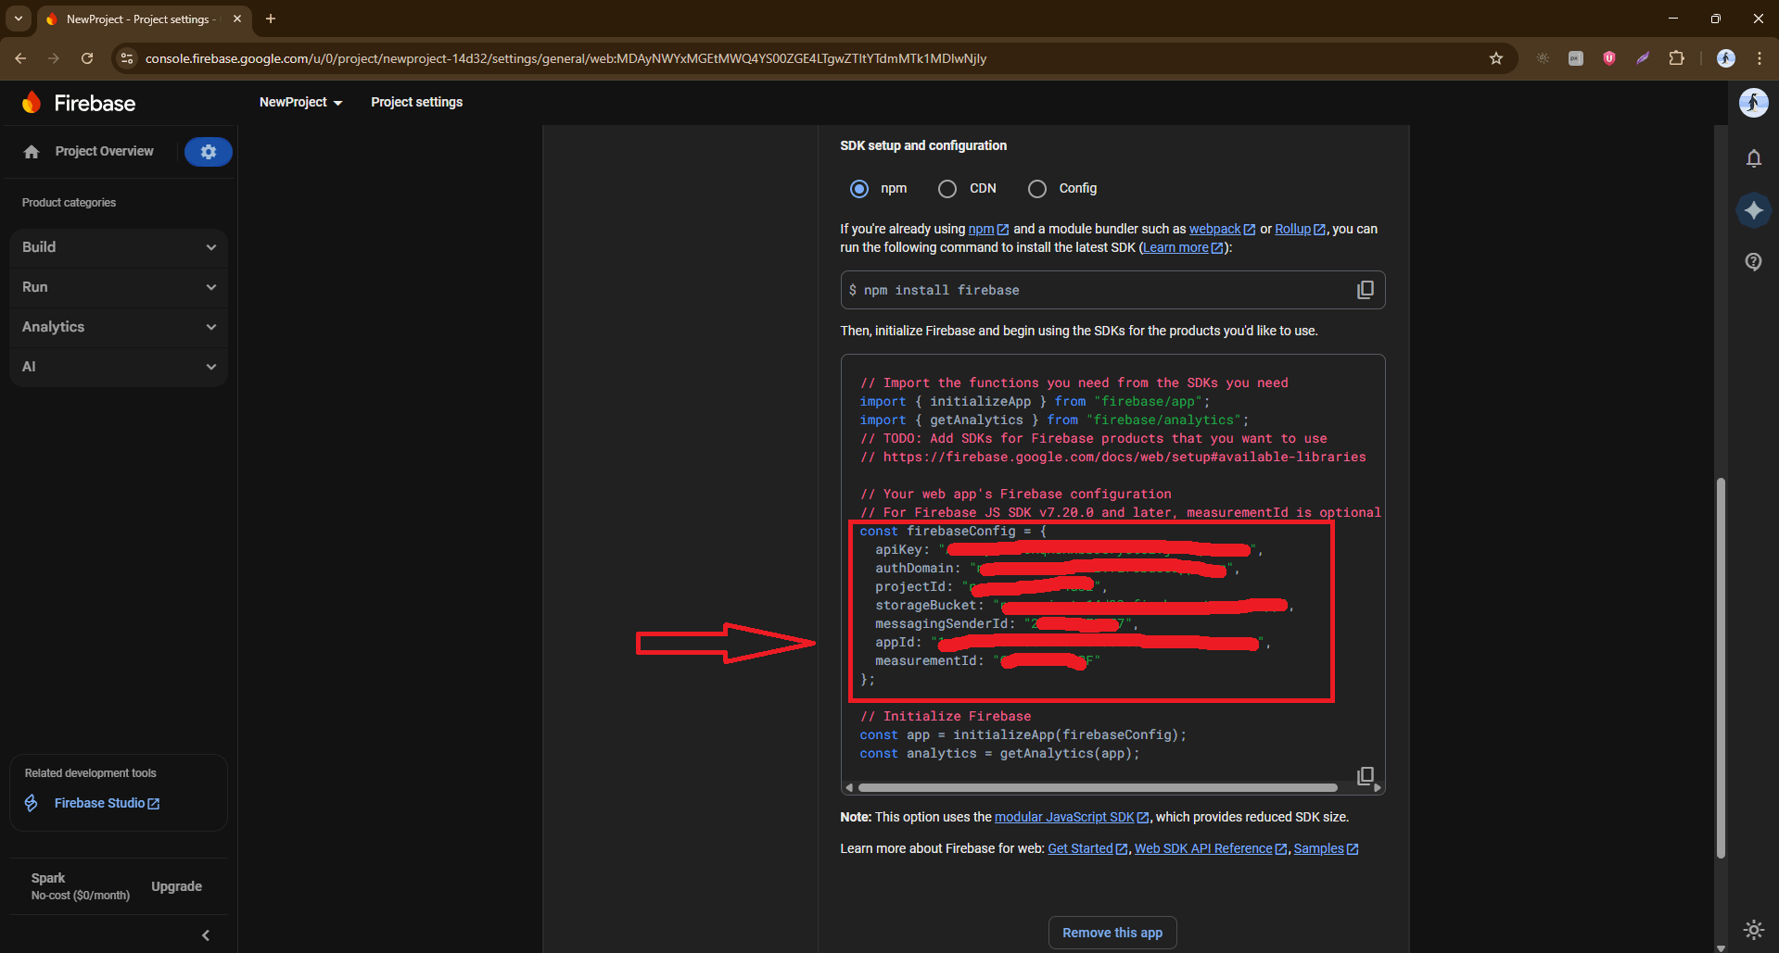Image resolution: width=1779 pixels, height=953 pixels.
Task: Expand the Build category
Action: (x=119, y=247)
